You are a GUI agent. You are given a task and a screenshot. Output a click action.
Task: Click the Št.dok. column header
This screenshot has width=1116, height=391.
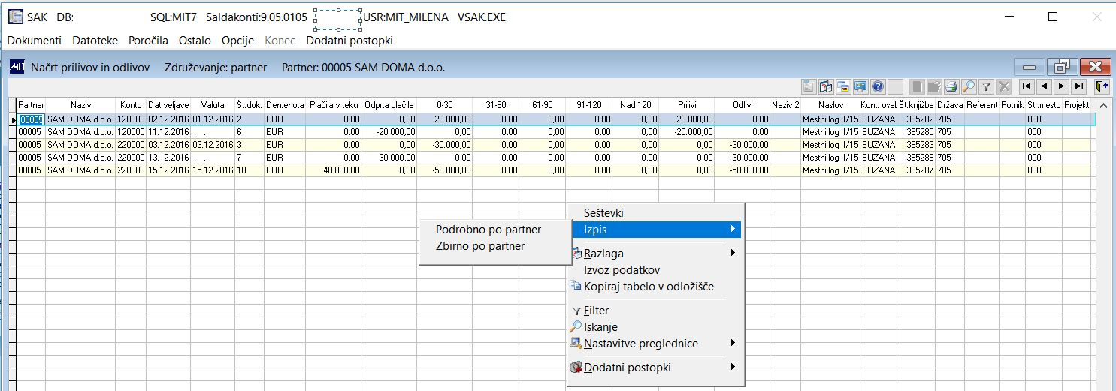(x=250, y=105)
